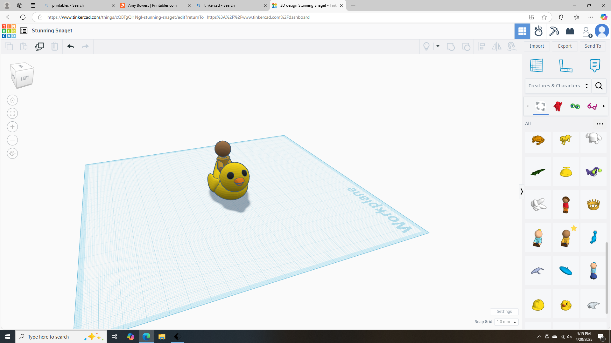
Task: Select the orange frog shape thumbnail
Action: pos(538,140)
